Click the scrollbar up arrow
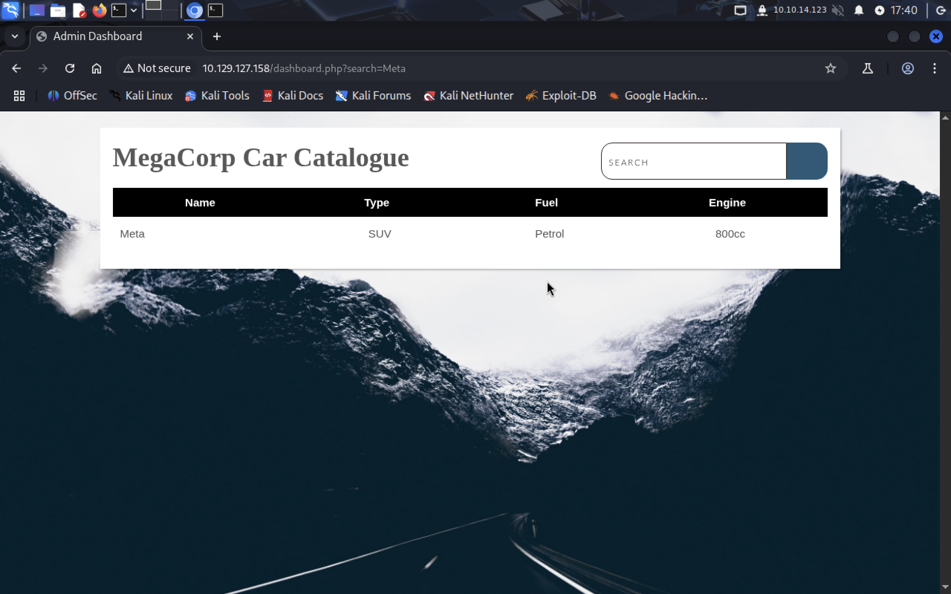Screen dimensions: 951x594 pyautogui.click(x=945, y=117)
